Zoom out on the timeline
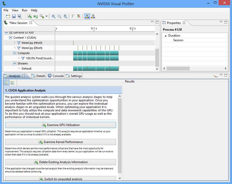Image resolution: width=232 pixels, height=184 pixels. click(x=59, y=16)
